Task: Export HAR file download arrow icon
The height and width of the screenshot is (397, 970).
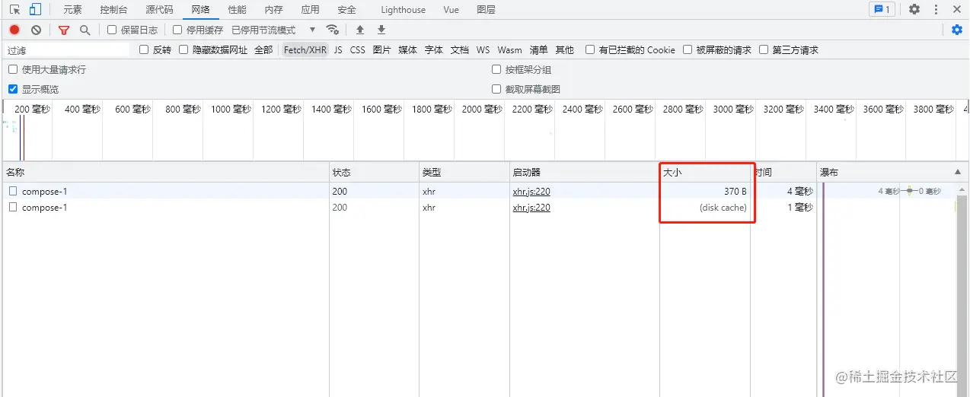Action: pyautogui.click(x=381, y=30)
